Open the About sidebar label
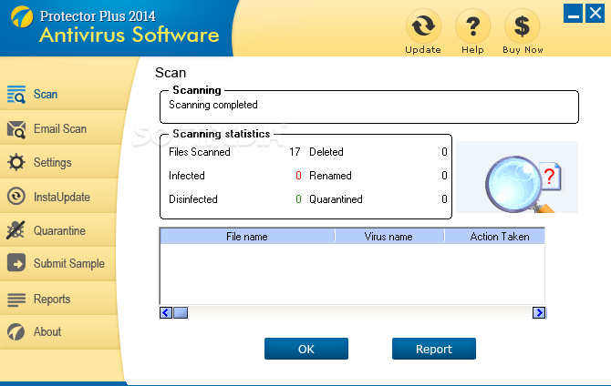This screenshot has width=611, height=386. coord(47,331)
